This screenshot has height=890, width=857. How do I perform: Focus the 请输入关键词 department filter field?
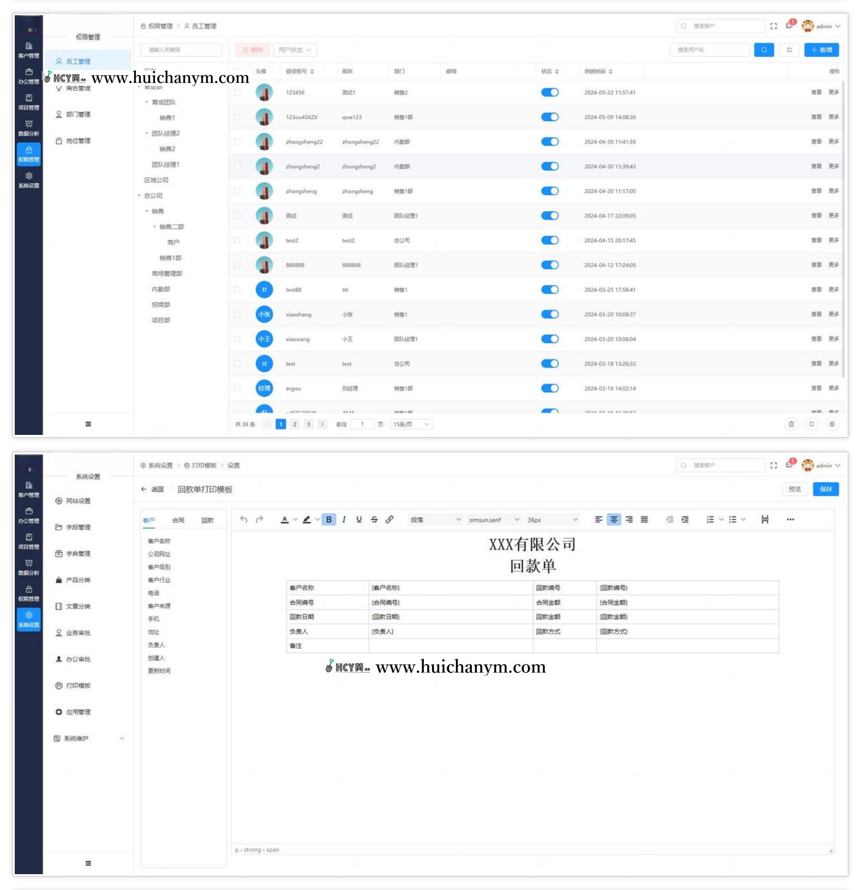click(x=181, y=50)
